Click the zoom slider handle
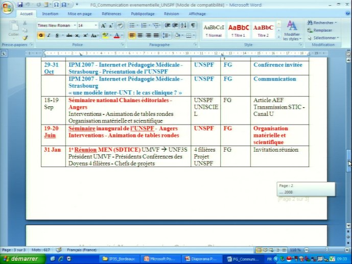This screenshot has height=264, width=352. point(326,250)
